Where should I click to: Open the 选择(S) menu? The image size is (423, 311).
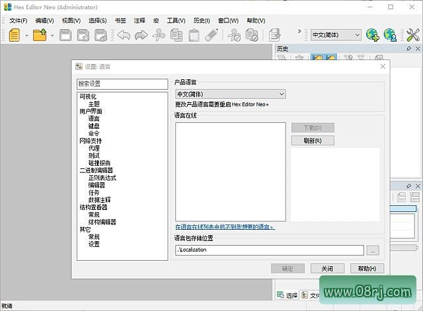coord(97,20)
